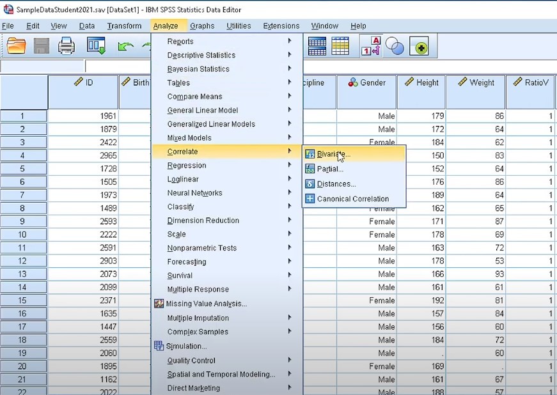
Task: Select Partial correlation in the submenu
Action: point(354,169)
